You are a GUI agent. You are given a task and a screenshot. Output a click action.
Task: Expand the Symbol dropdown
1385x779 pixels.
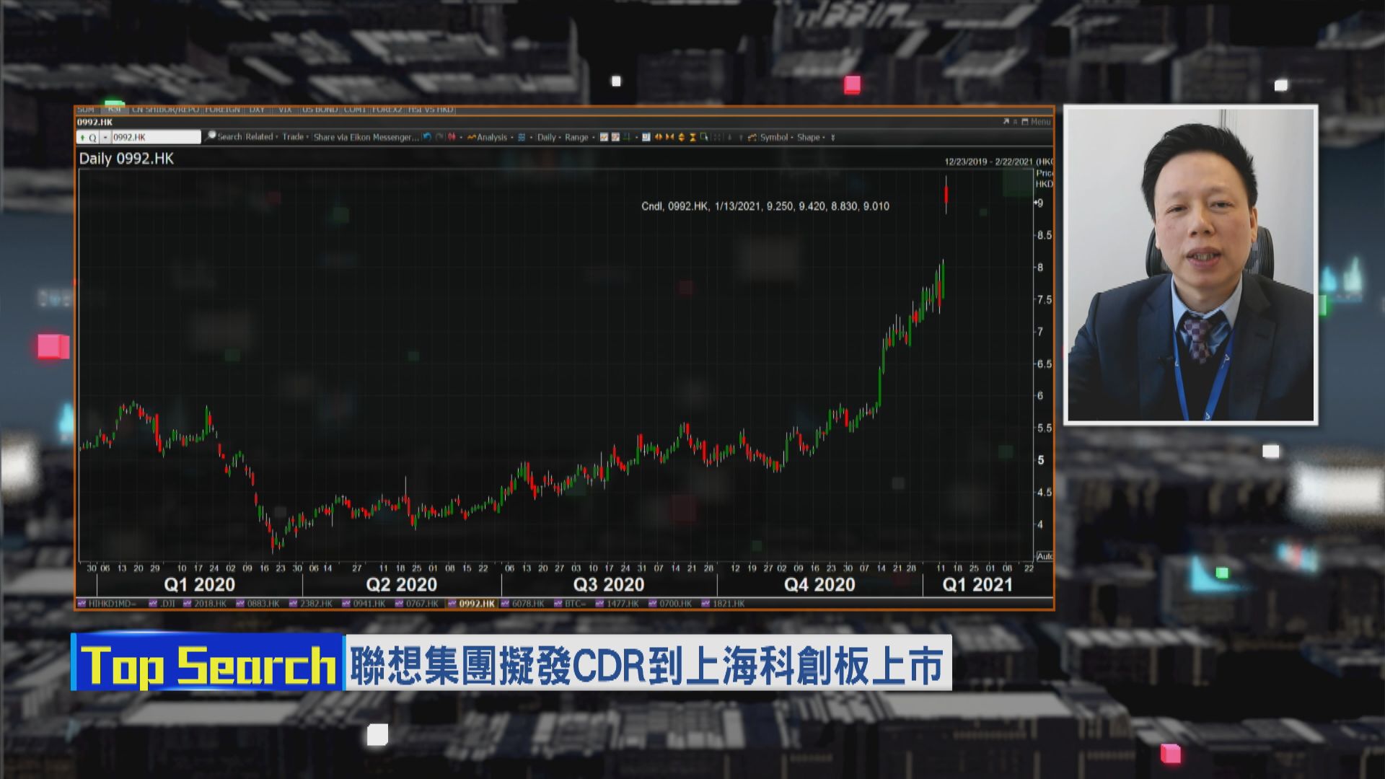777,137
